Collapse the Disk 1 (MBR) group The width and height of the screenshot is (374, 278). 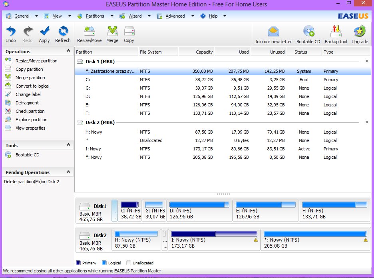367,61
